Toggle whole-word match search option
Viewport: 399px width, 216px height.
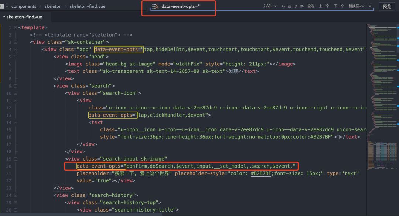coord(290,6)
